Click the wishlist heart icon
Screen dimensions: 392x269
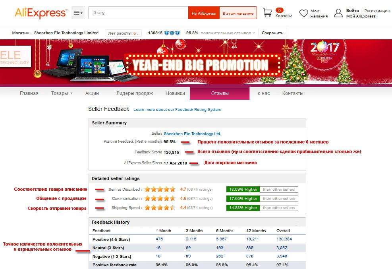tap(304, 13)
